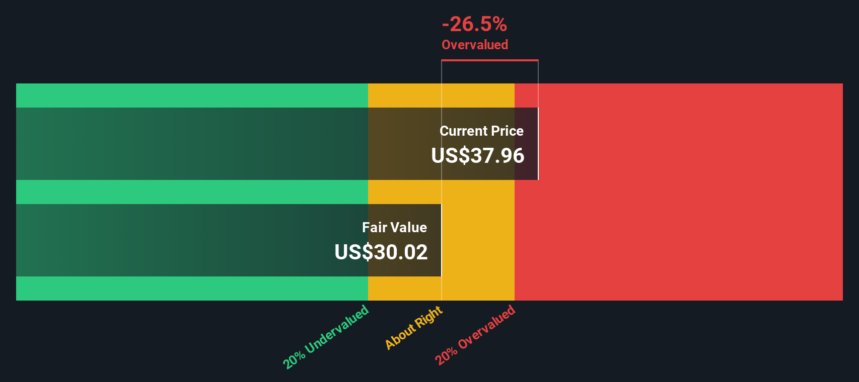859x382 pixels.
Task: Click the -26.5% overvalued percentage label
Action: (474, 24)
